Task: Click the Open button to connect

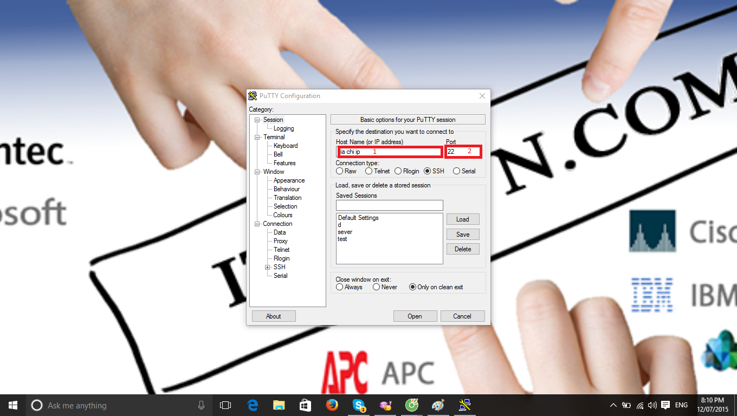Action: (x=415, y=316)
